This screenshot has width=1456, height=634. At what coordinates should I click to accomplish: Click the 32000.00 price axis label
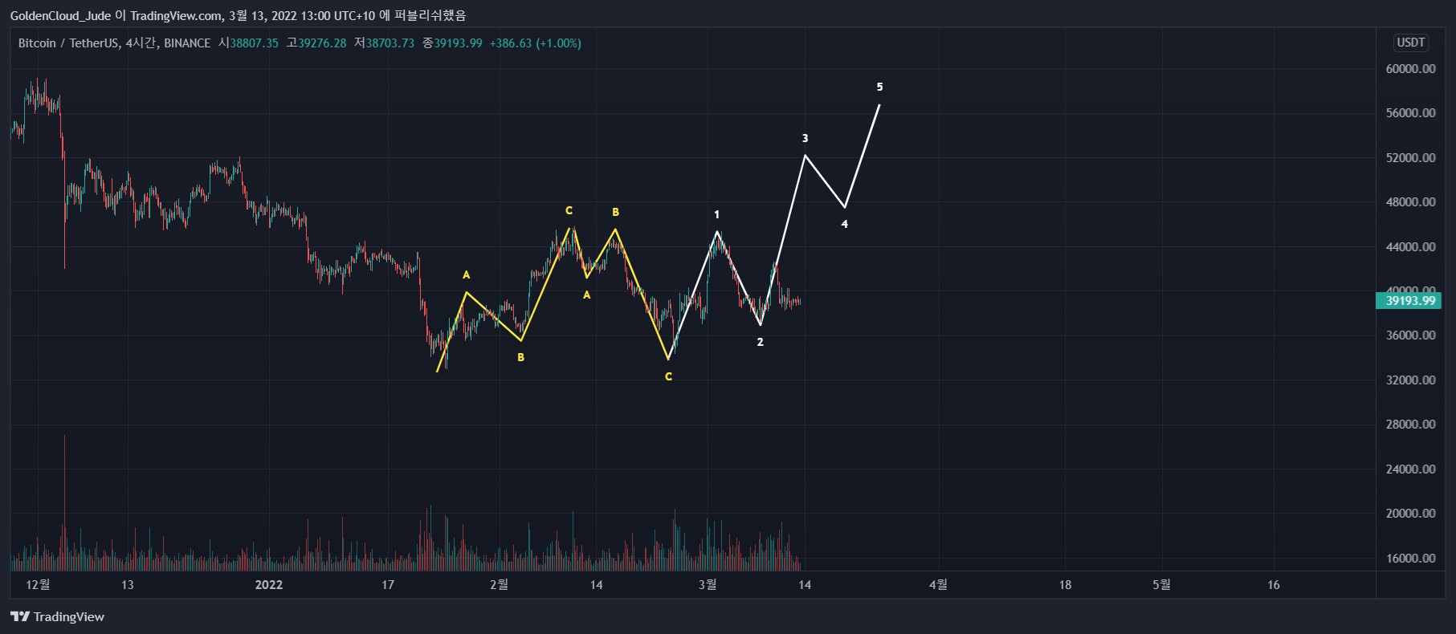[1410, 380]
